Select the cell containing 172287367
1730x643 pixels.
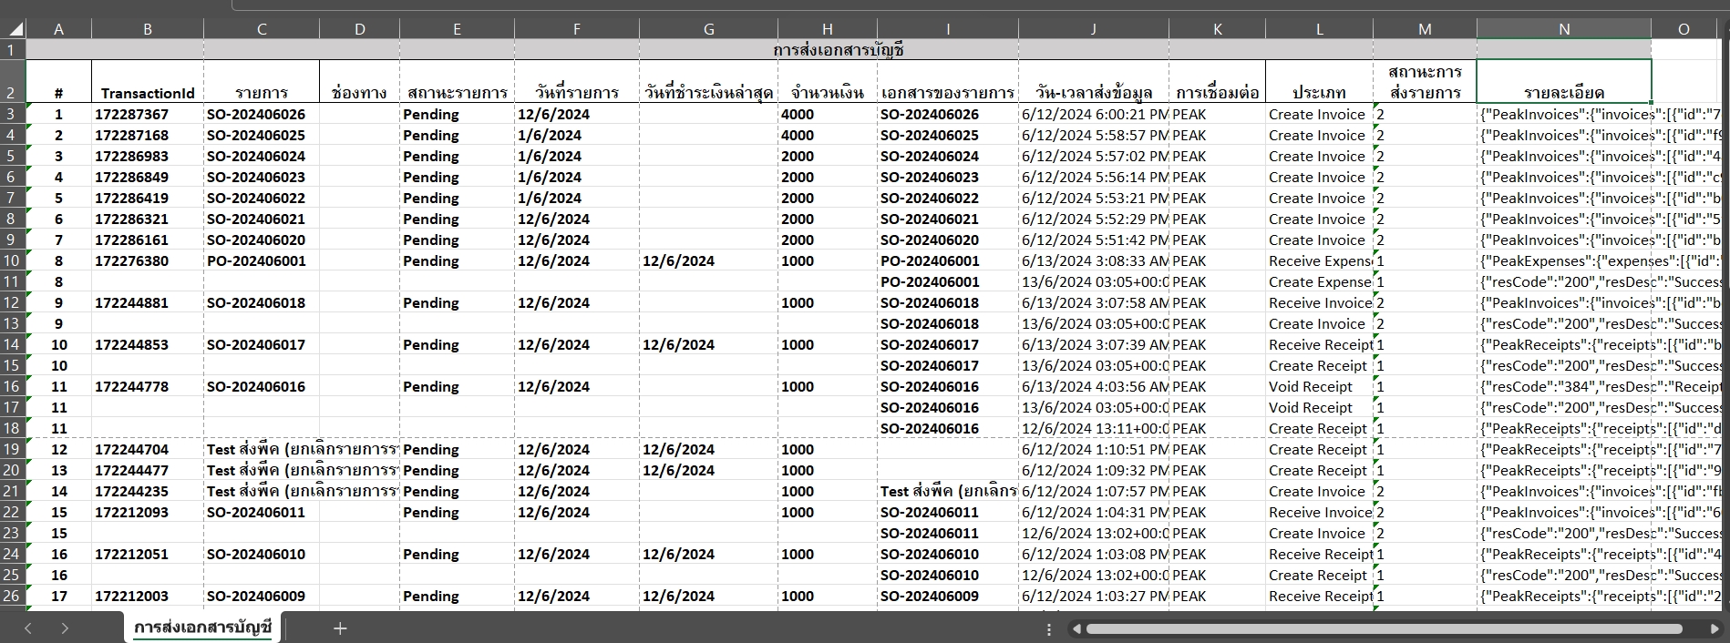pos(132,115)
